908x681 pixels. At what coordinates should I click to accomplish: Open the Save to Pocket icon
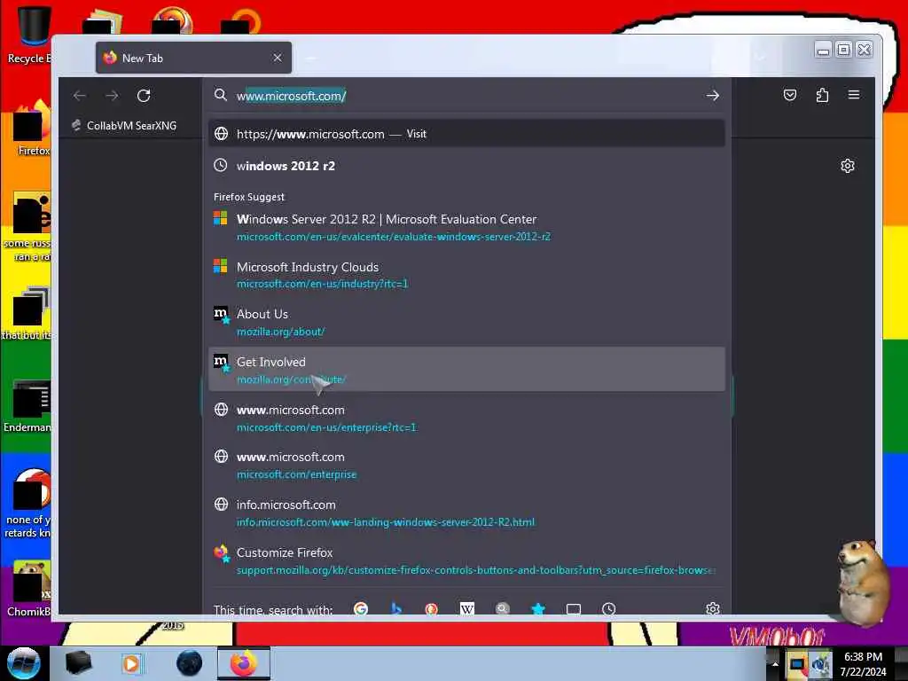tap(790, 95)
